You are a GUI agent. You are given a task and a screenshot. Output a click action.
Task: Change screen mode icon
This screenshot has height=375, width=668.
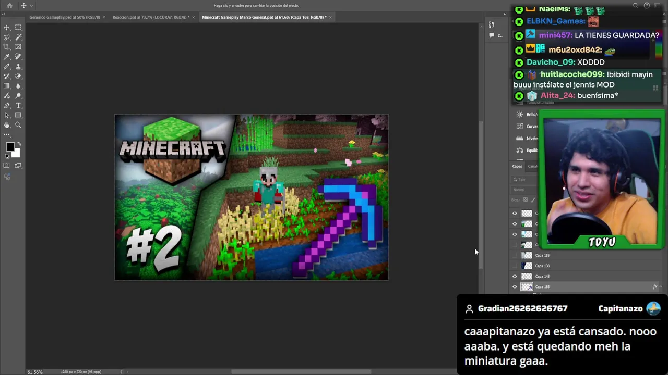[18, 165]
